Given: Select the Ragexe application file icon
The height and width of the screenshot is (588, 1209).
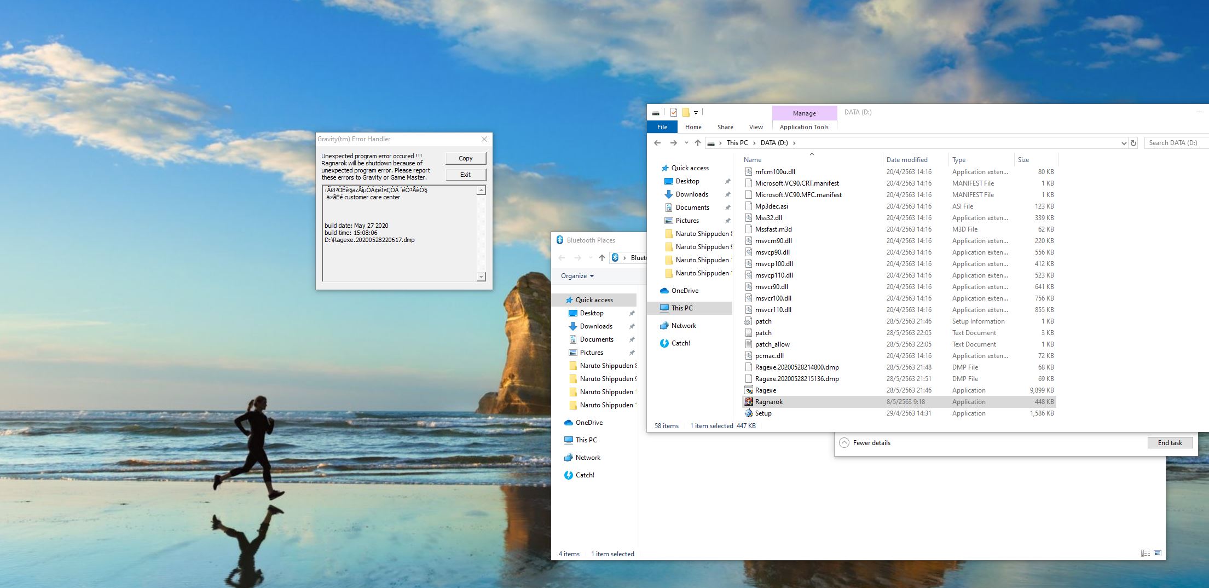Looking at the screenshot, I should pos(749,390).
